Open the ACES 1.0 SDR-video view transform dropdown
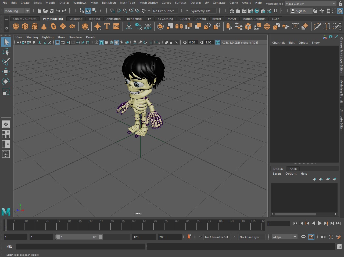 243,42
